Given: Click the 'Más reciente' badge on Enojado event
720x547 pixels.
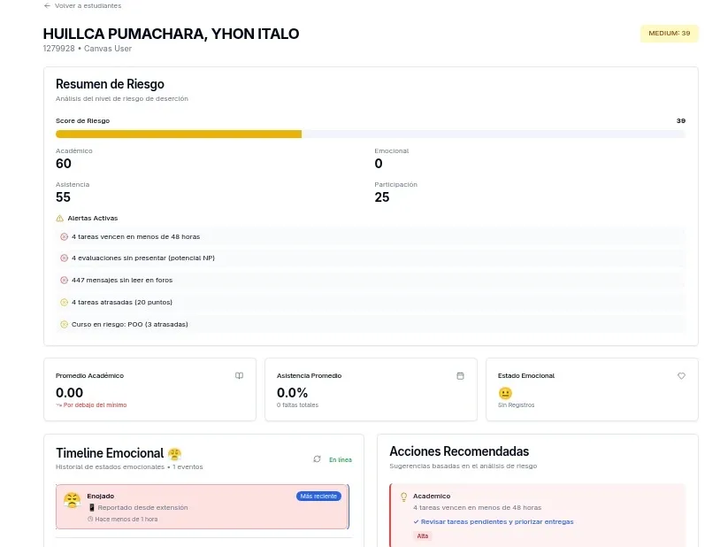Looking at the screenshot, I should (x=318, y=496).
